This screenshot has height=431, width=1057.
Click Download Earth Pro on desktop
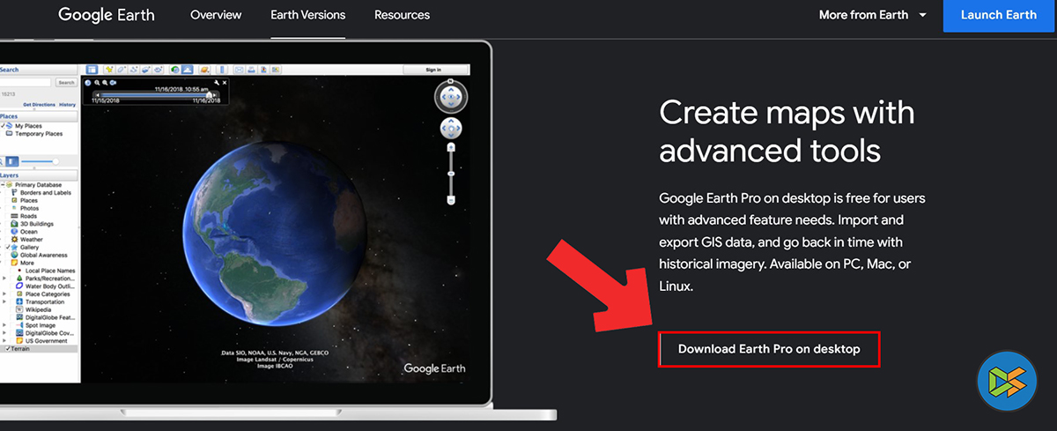[x=769, y=349]
